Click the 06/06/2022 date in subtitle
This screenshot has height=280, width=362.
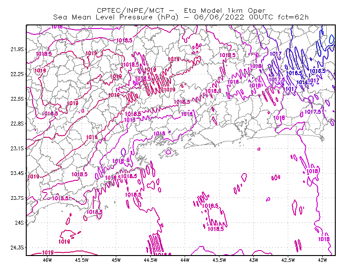click(219, 17)
